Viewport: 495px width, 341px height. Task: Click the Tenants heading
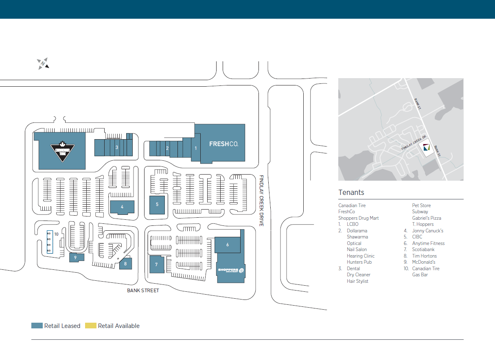pyautogui.click(x=351, y=192)
